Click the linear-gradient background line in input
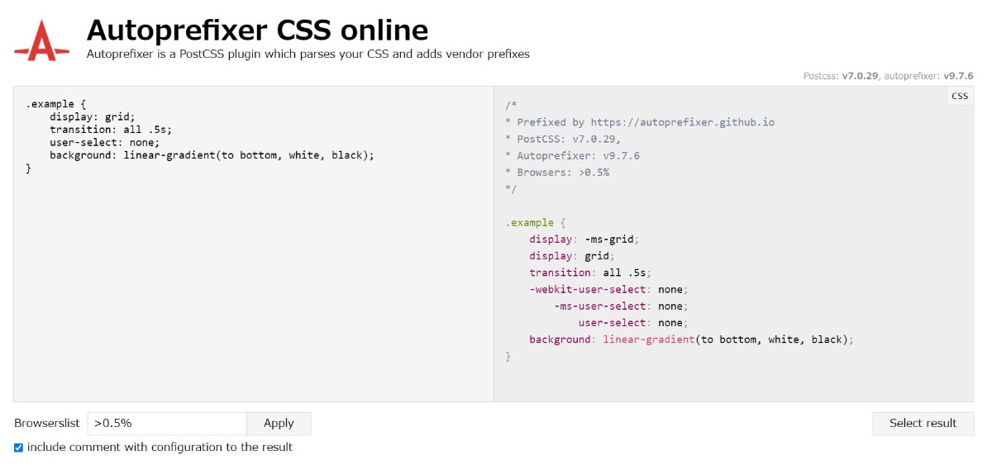The image size is (992, 465). 212,155
